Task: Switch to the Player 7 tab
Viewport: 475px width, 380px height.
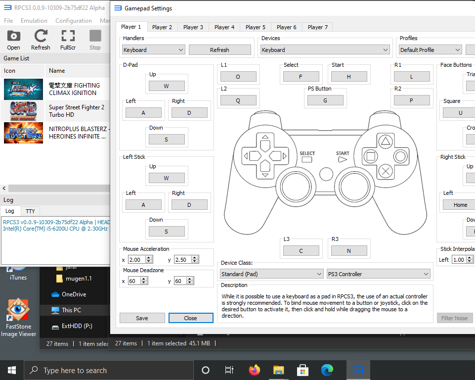Action: pos(317,27)
